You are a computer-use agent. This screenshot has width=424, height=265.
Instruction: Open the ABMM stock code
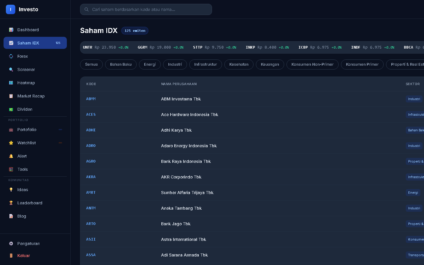(91, 99)
